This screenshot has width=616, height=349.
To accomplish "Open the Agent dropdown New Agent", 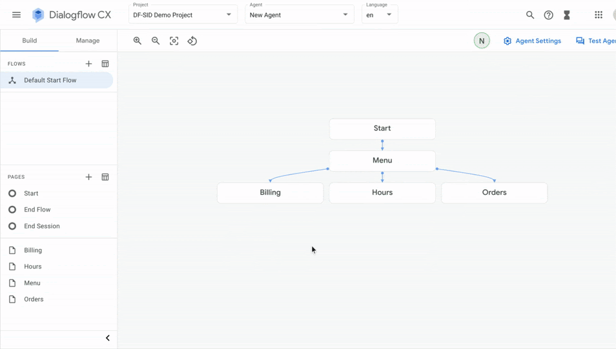I will [300, 15].
